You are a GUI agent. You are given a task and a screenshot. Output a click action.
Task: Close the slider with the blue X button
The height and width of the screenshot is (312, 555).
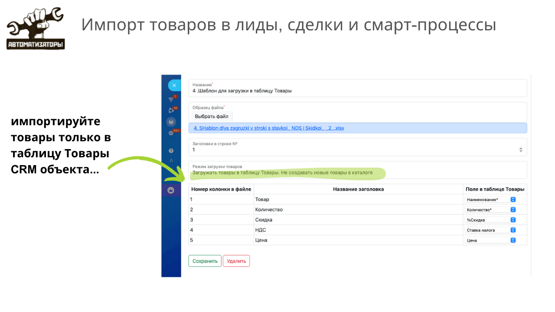tap(174, 85)
